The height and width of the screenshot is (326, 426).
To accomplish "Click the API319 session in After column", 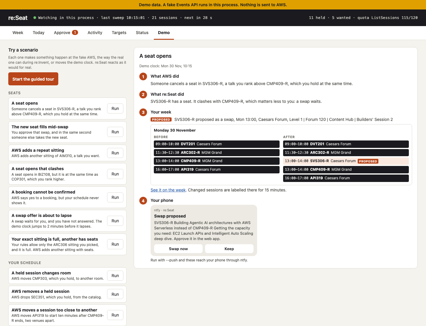I will 346,178.
